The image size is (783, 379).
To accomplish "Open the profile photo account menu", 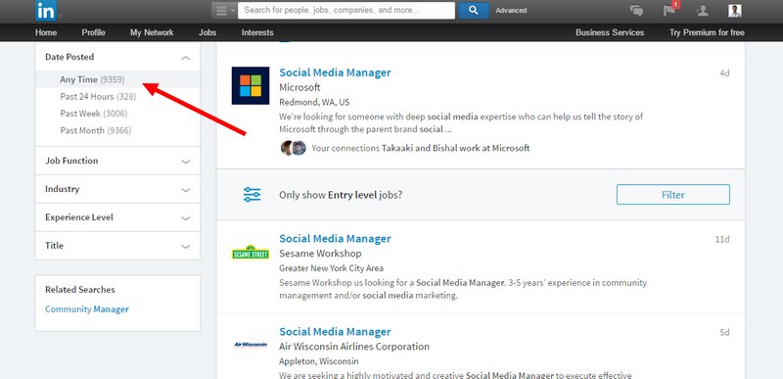I will [x=735, y=11].
